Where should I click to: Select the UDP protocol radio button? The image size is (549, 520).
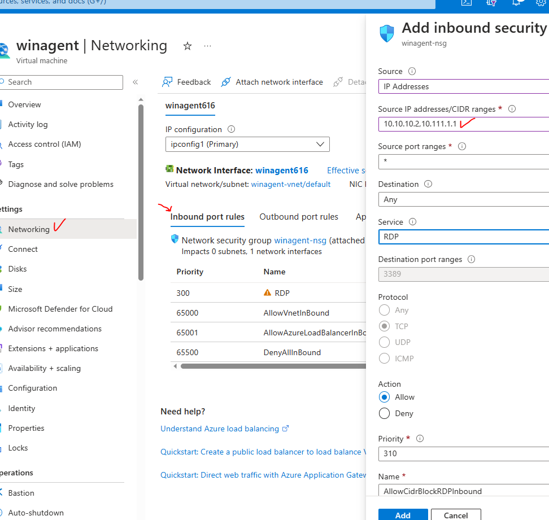coord(385,342)
